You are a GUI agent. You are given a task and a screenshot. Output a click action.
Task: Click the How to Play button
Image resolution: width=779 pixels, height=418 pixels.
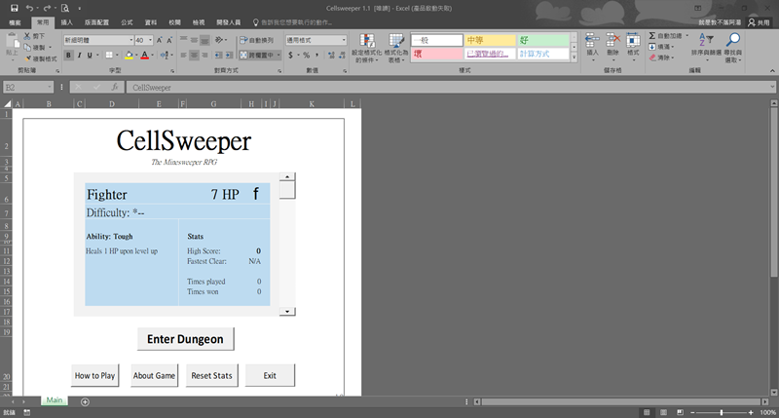(x=95, y=375)
